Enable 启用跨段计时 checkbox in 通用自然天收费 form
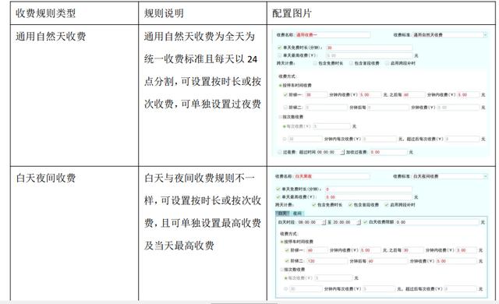 (388, 63)
